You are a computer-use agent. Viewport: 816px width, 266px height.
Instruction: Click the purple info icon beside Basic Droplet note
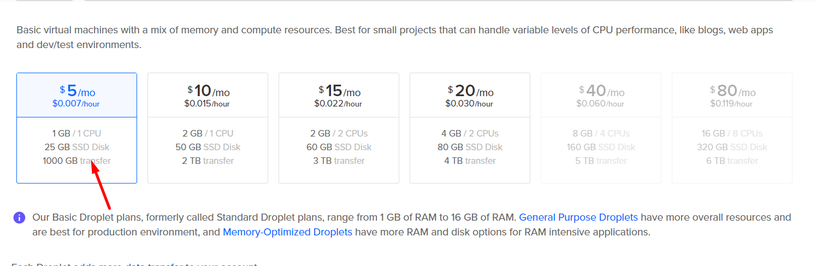[19, 218]
